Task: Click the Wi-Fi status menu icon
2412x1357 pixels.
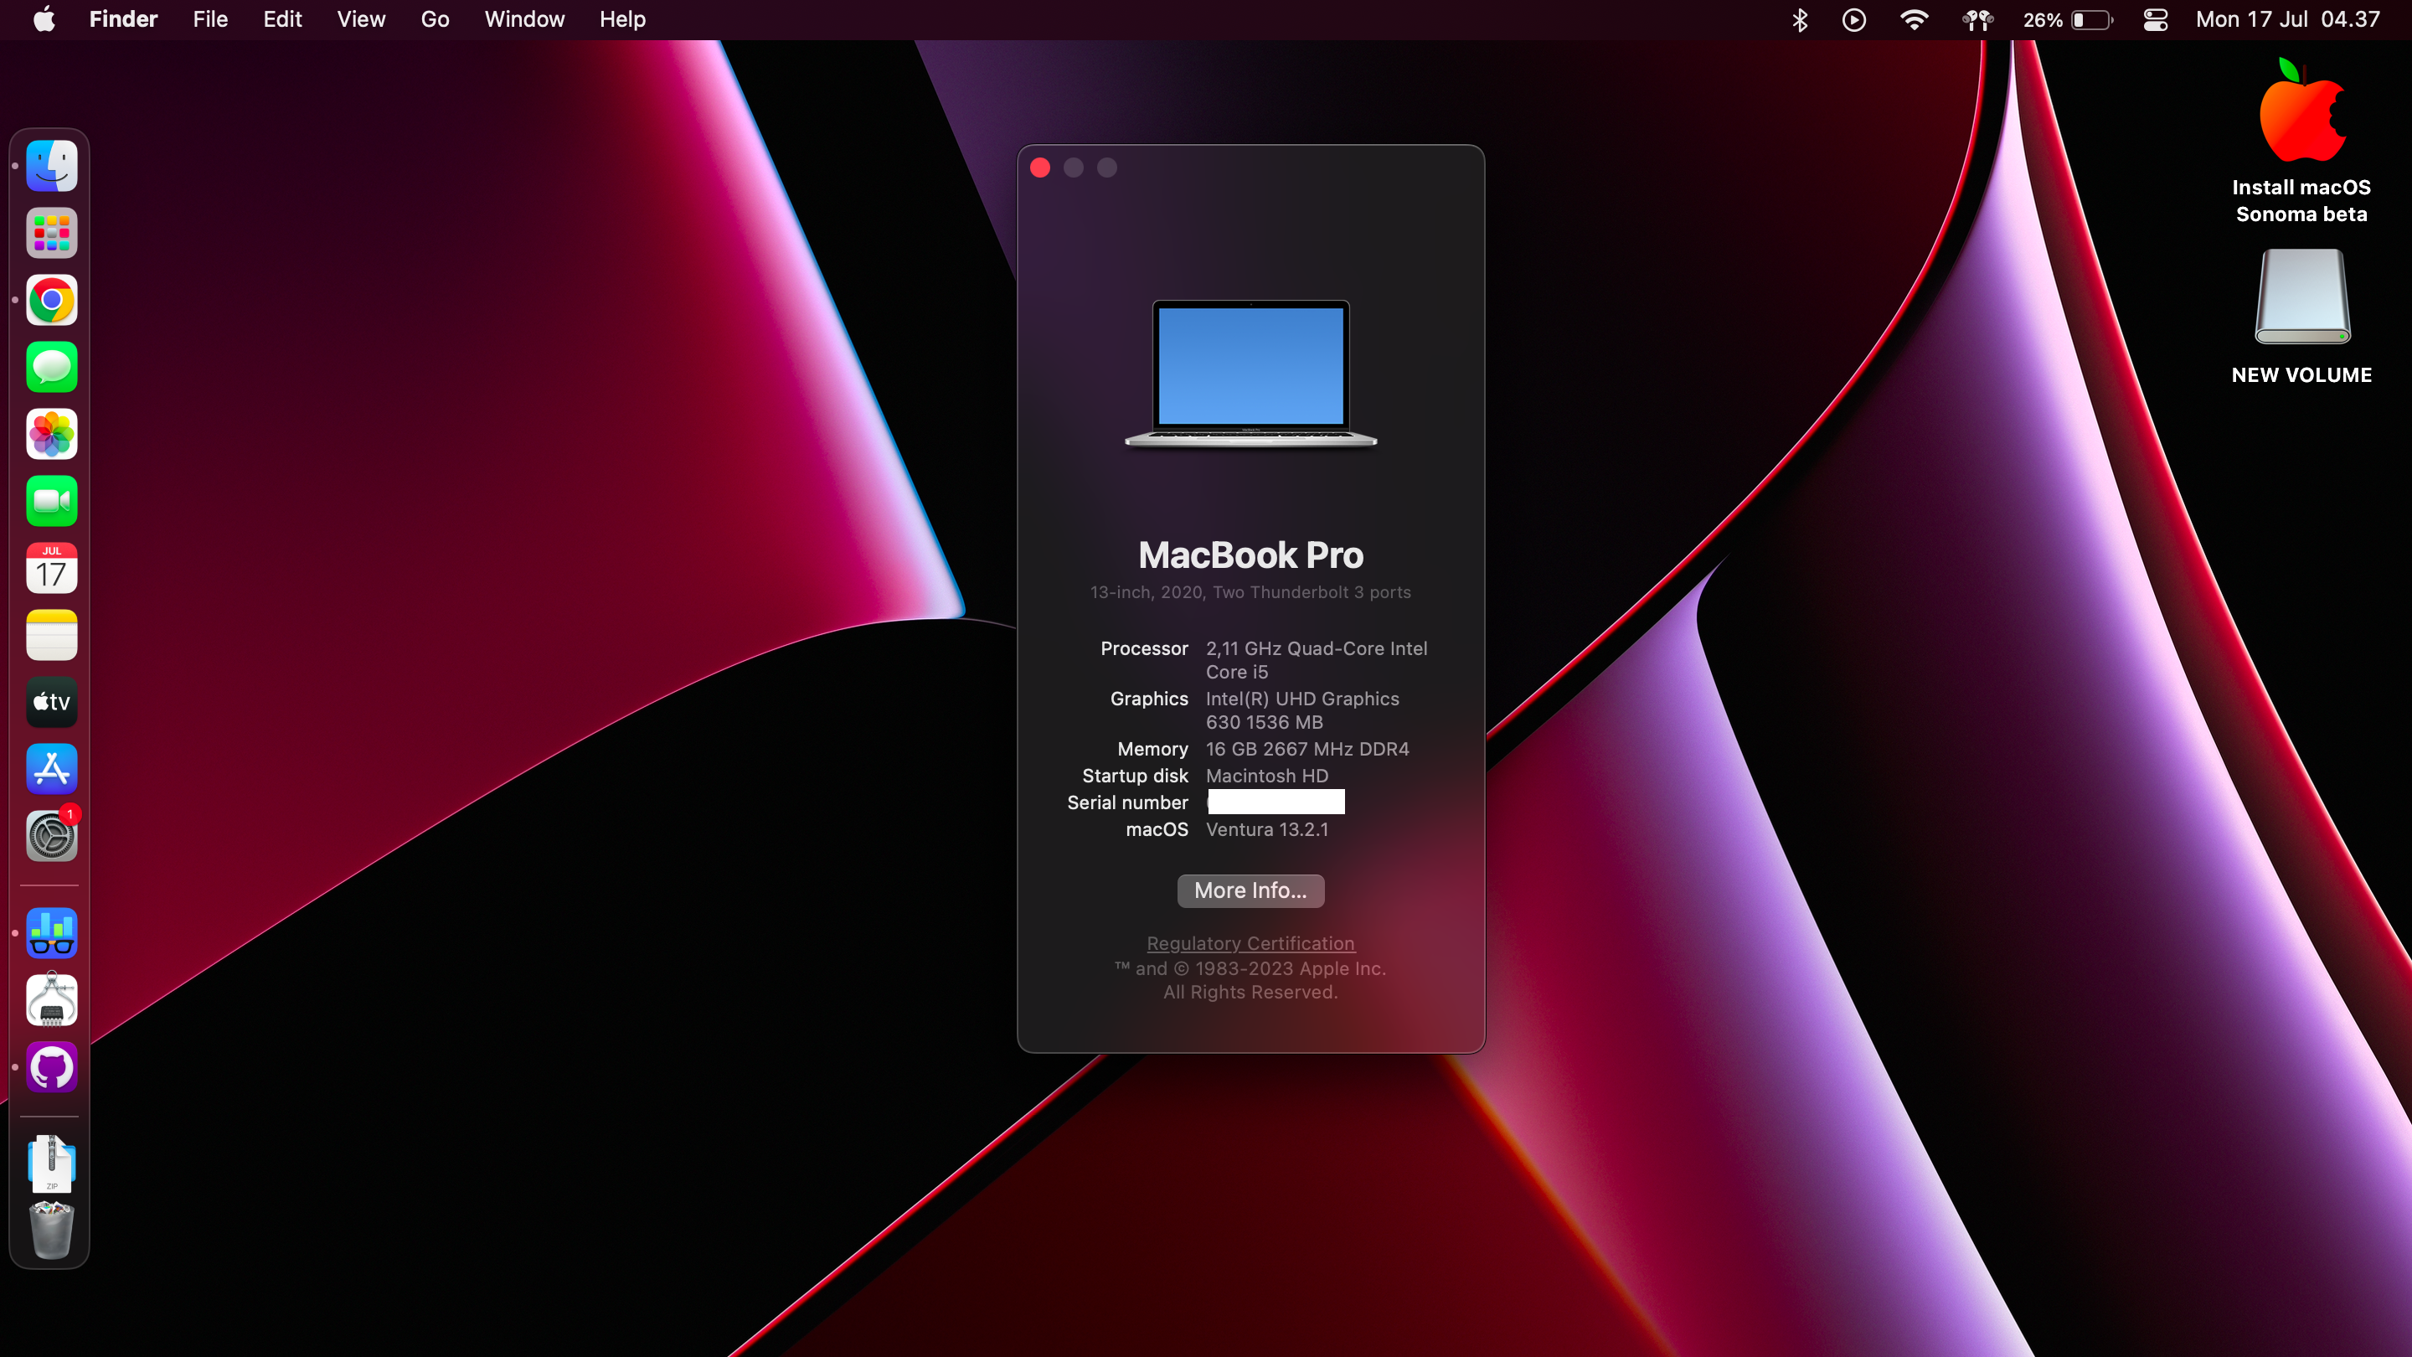Action: coord(1914,19)
